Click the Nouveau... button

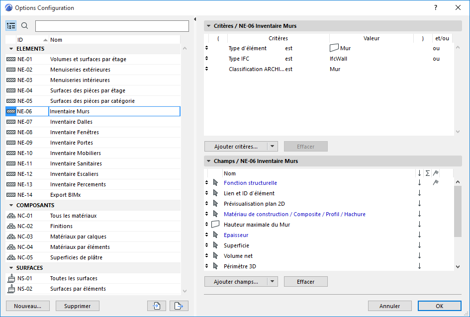click(27, 306)
